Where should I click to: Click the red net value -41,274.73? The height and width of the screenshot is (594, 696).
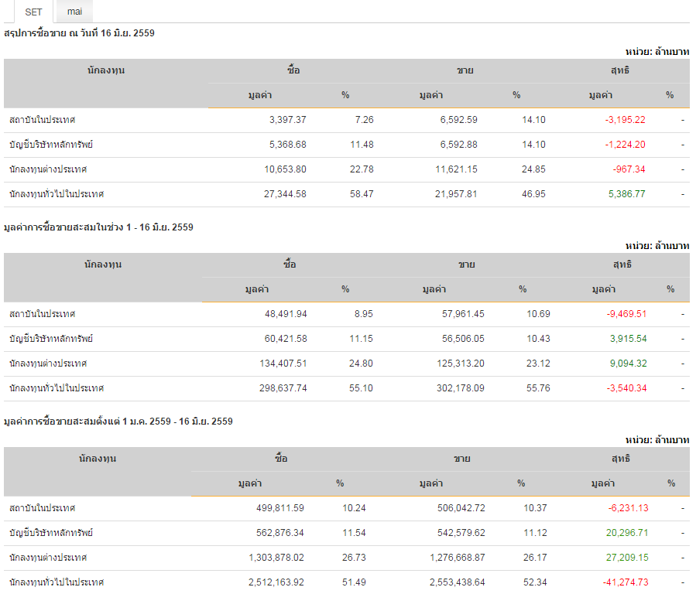click(x=626, y=582)
